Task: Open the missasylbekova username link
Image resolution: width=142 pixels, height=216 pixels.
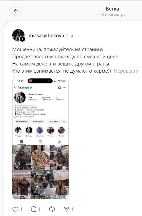Action: pyautogui.click(x=46, y=36)
